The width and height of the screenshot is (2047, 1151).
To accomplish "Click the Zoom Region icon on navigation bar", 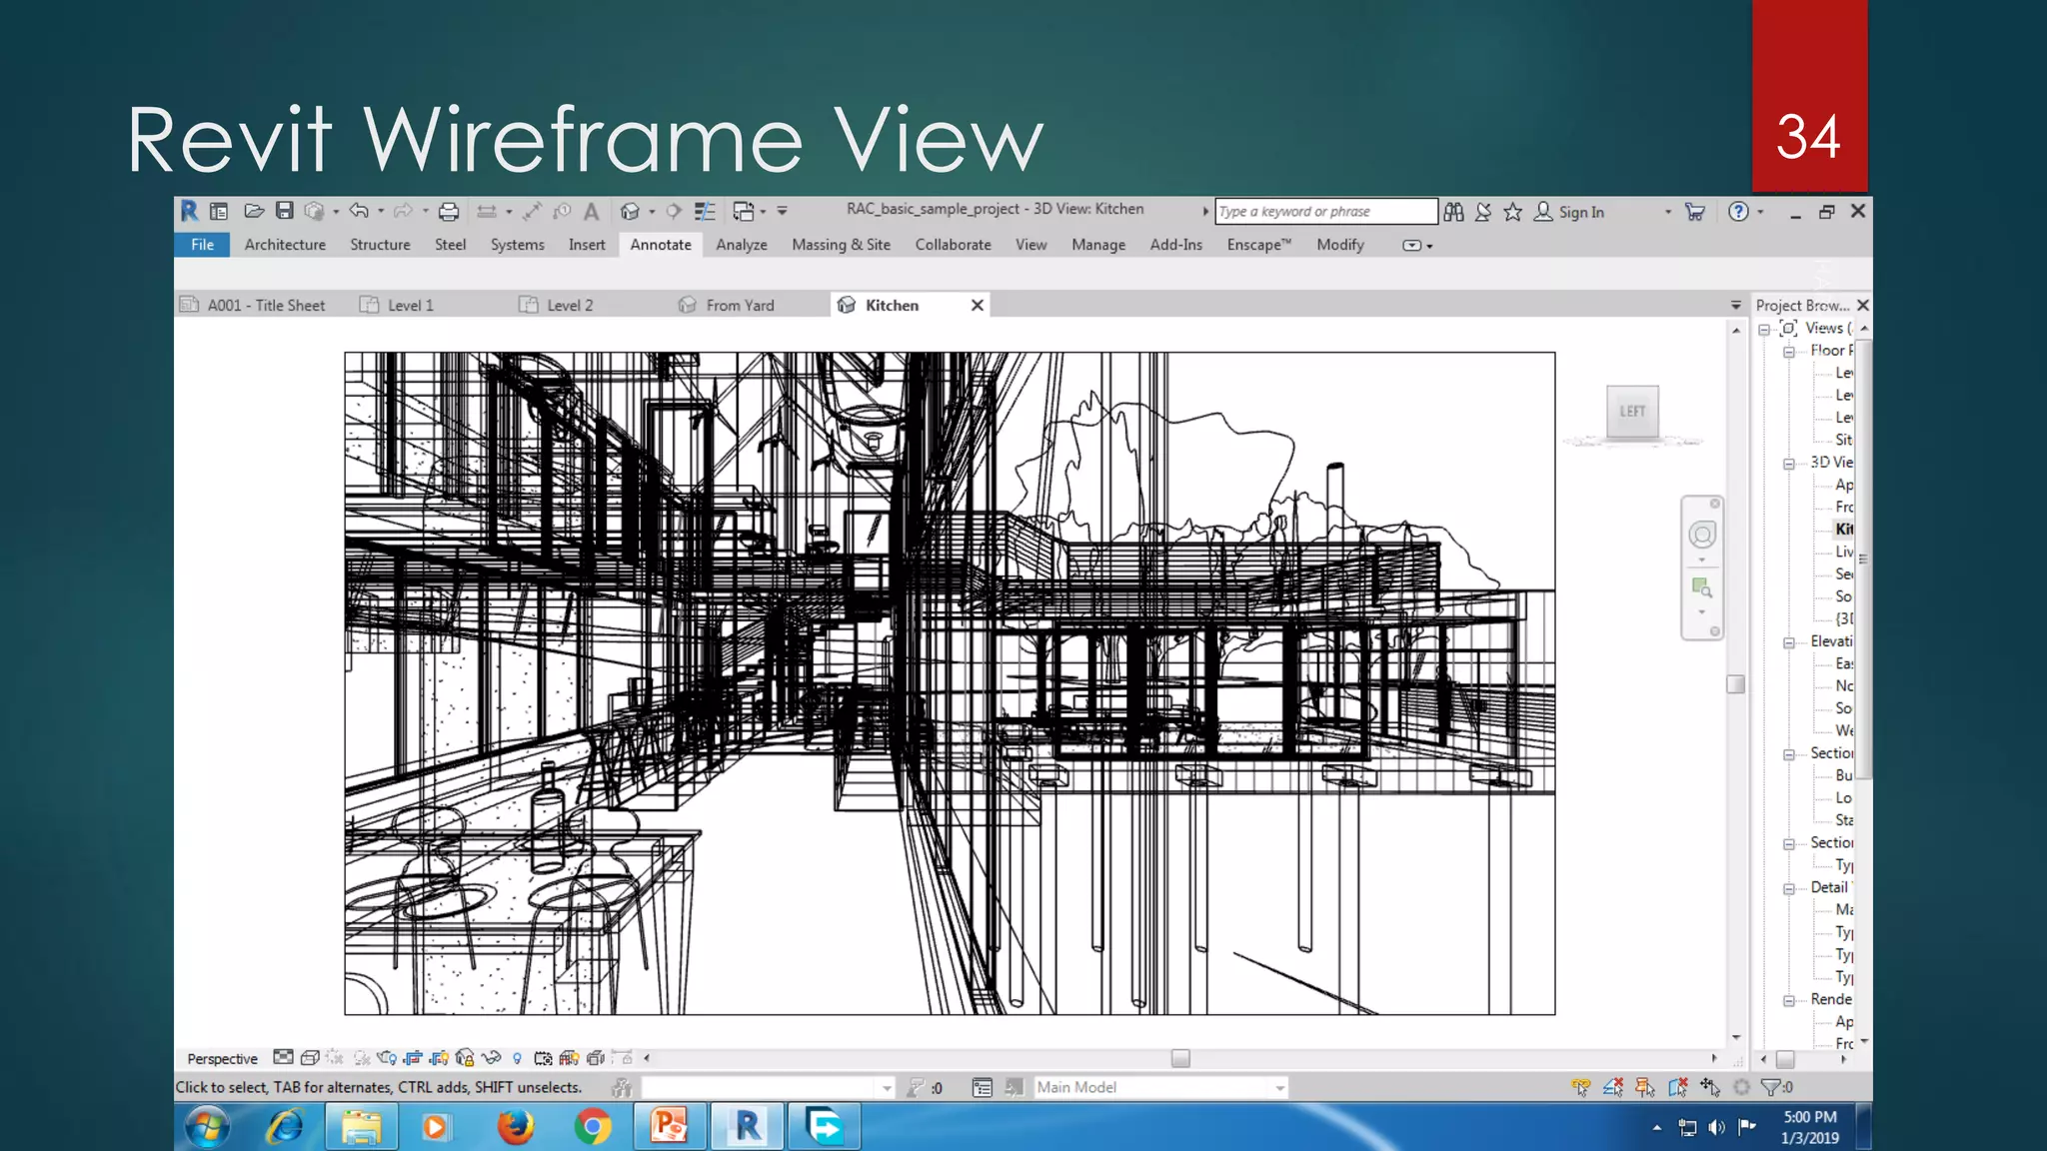I will 1701,587.
